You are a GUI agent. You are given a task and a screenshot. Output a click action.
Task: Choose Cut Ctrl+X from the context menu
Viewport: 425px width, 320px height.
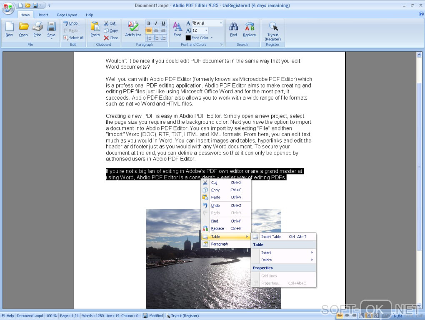coord(226,182)
